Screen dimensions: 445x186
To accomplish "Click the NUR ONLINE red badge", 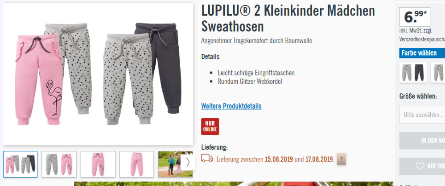I will (x=210, y=127).
